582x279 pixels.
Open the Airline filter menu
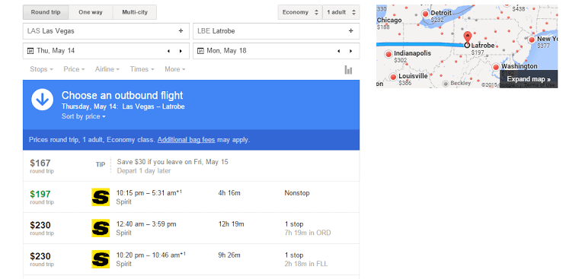coord(107,69)
